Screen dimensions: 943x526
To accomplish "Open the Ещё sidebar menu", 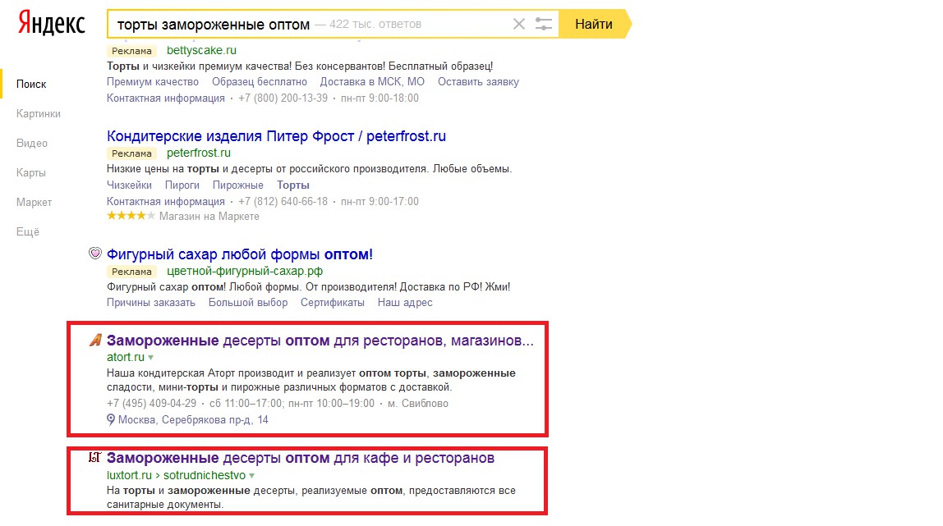I will pos(28,231).
